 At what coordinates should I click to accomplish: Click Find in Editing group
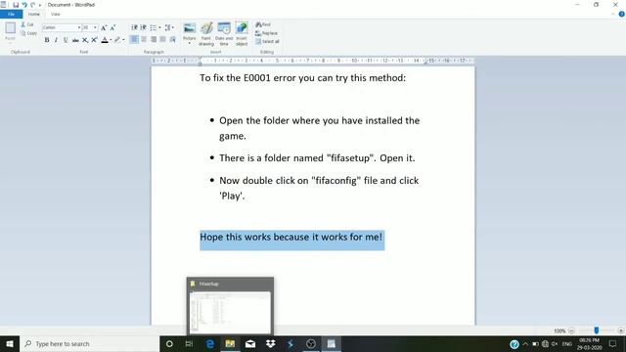pyautogui.click(x=263, y=24)
